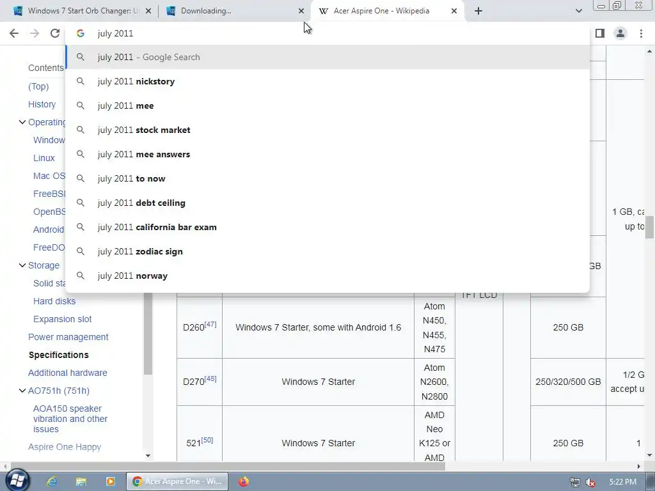Open the Storage contents link
Viewport: 655px width, 491px height.
point(43,265)
